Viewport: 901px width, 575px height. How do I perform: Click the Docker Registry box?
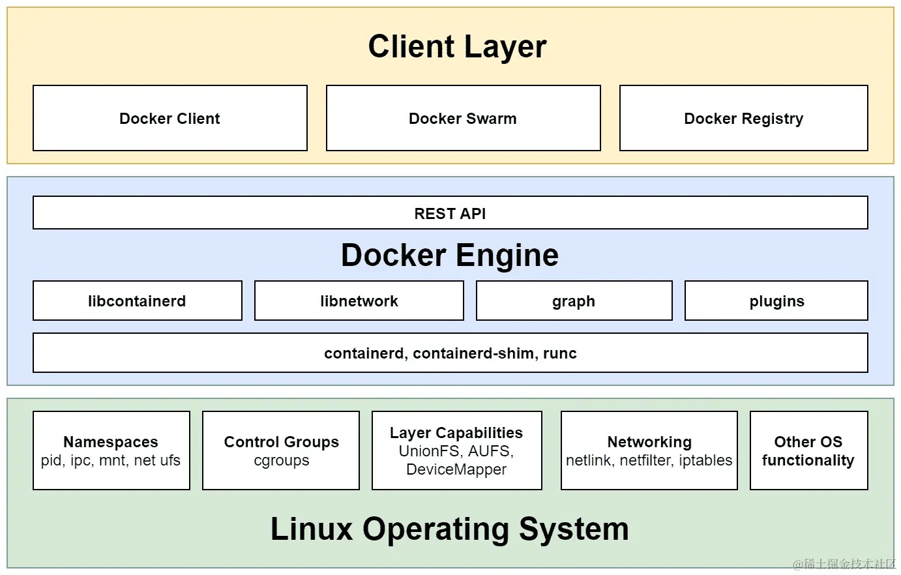[x=744, y=118]
